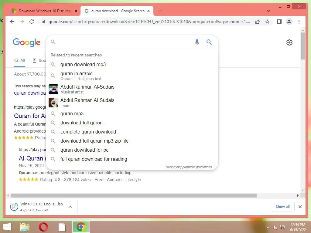
Task: Open the side panel icon
Action: [279, 22]
